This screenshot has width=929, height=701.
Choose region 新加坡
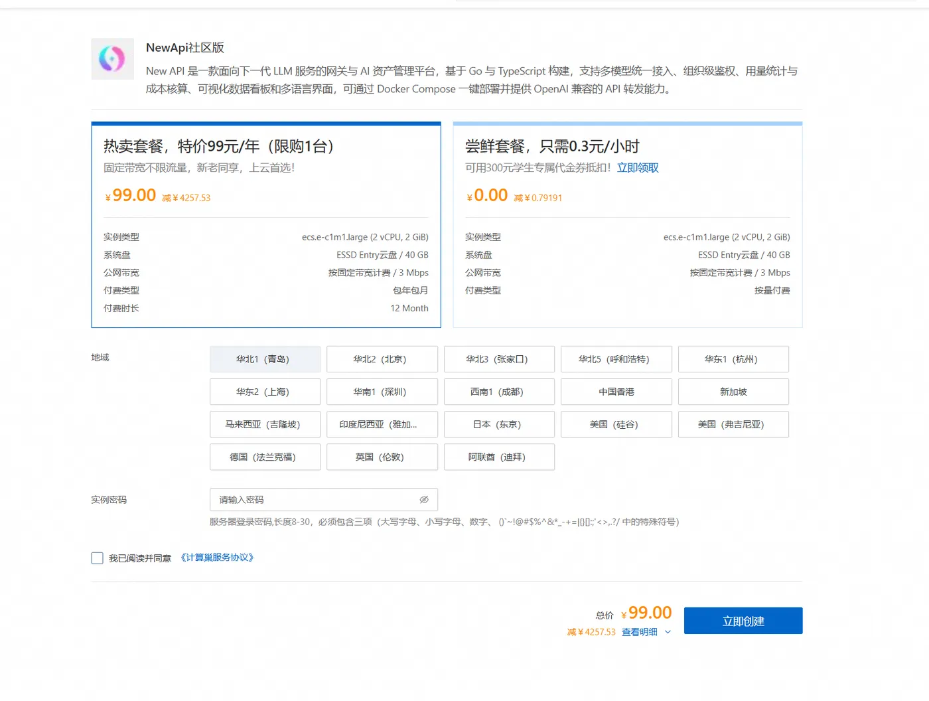pos(733,392)
